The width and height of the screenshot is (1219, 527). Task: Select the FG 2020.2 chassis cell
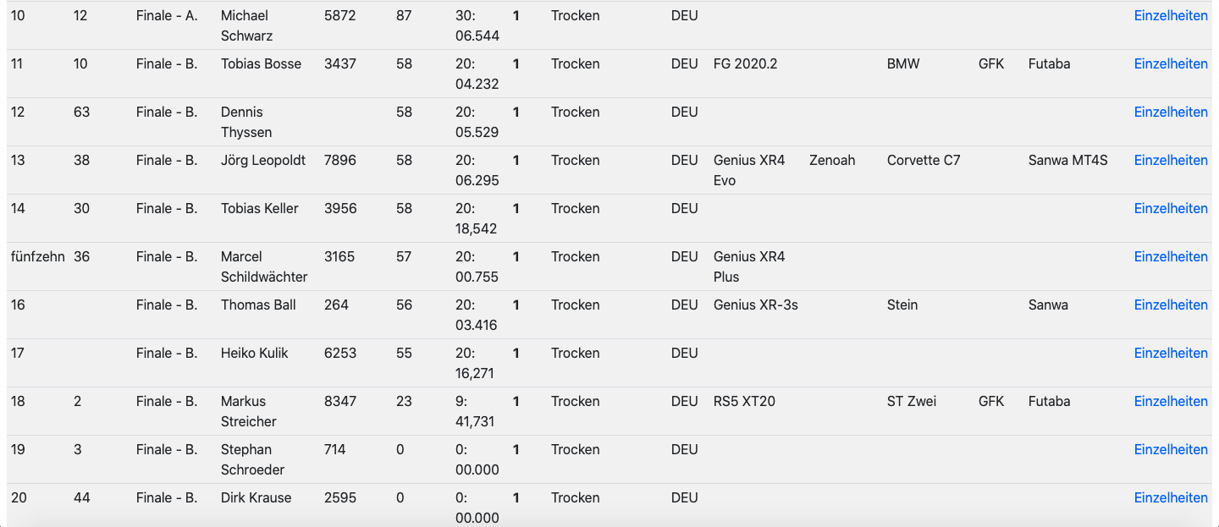coord(745,63)
